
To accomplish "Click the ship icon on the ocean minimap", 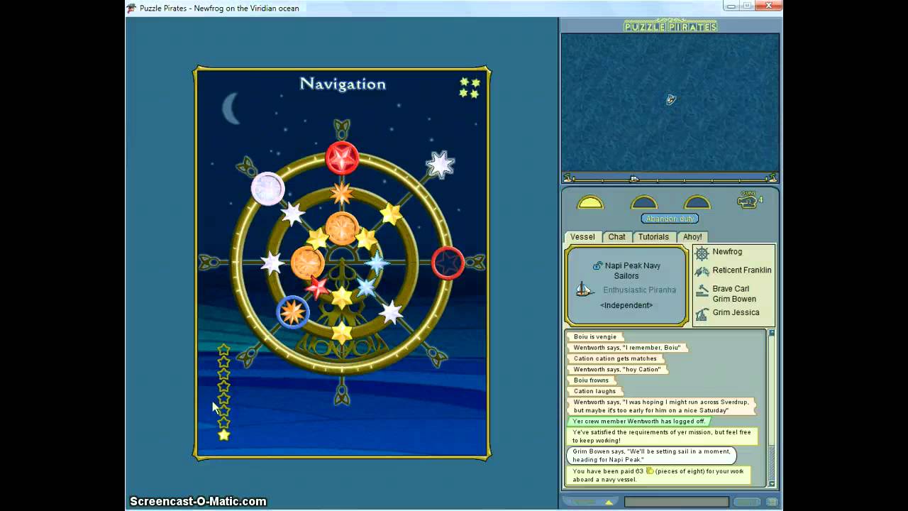I will point(670,99).
